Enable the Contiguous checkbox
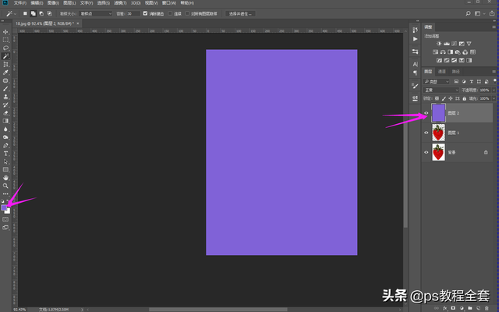The image size is (499, 312). coord(170,13)
